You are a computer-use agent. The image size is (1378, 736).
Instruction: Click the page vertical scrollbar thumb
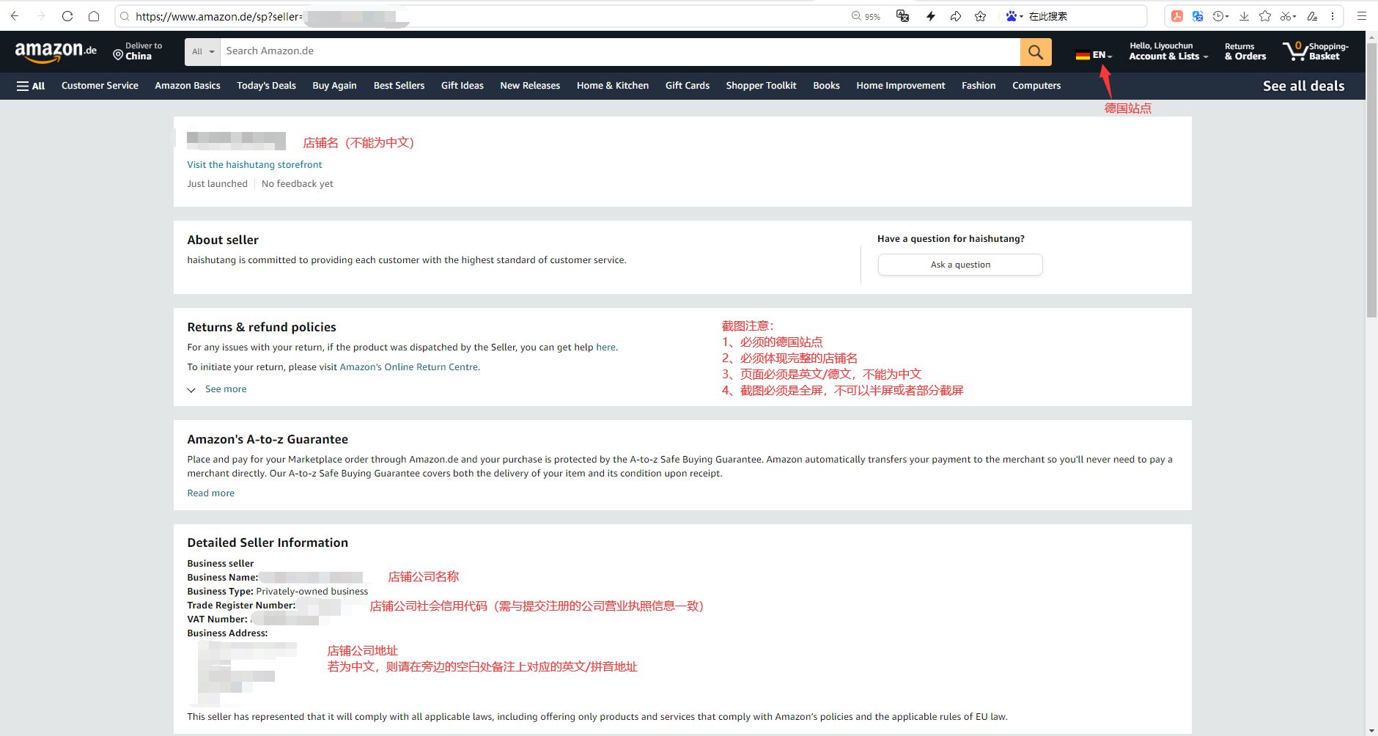pyautogui.click(x=1371, y=180)
